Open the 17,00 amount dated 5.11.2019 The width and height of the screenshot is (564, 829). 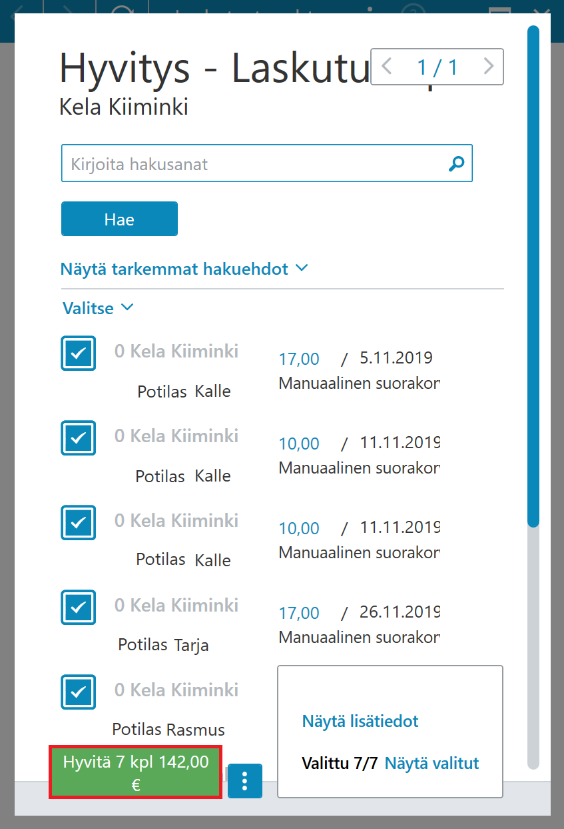coord(299,359)
